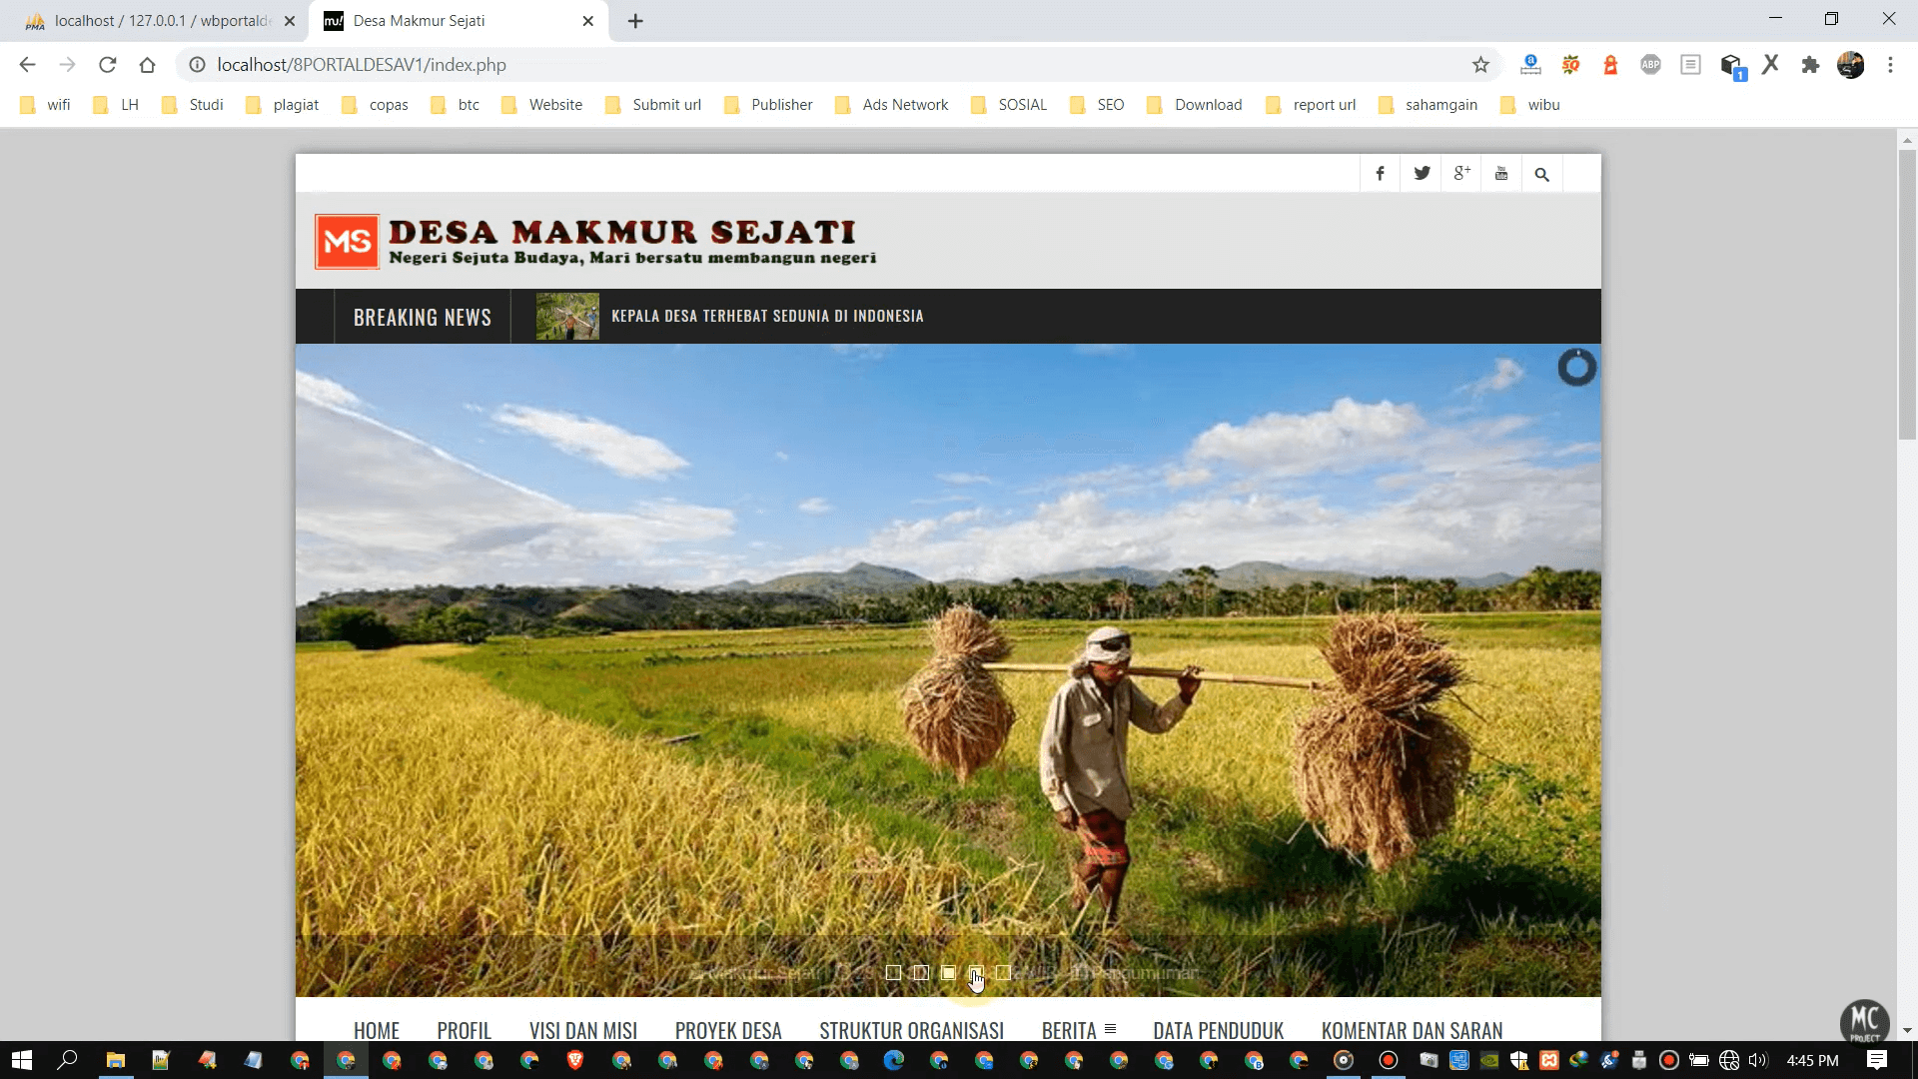Open the Google+ icon in the header
Screen dimensions: 1918x1079
click(x=1460, y=173)
